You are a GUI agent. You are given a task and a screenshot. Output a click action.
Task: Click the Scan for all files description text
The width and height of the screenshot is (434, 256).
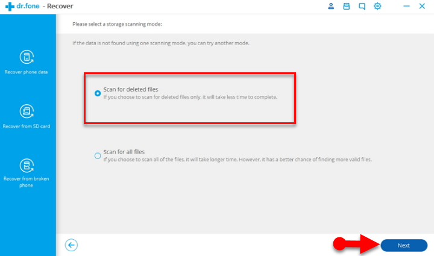point(237,160)
